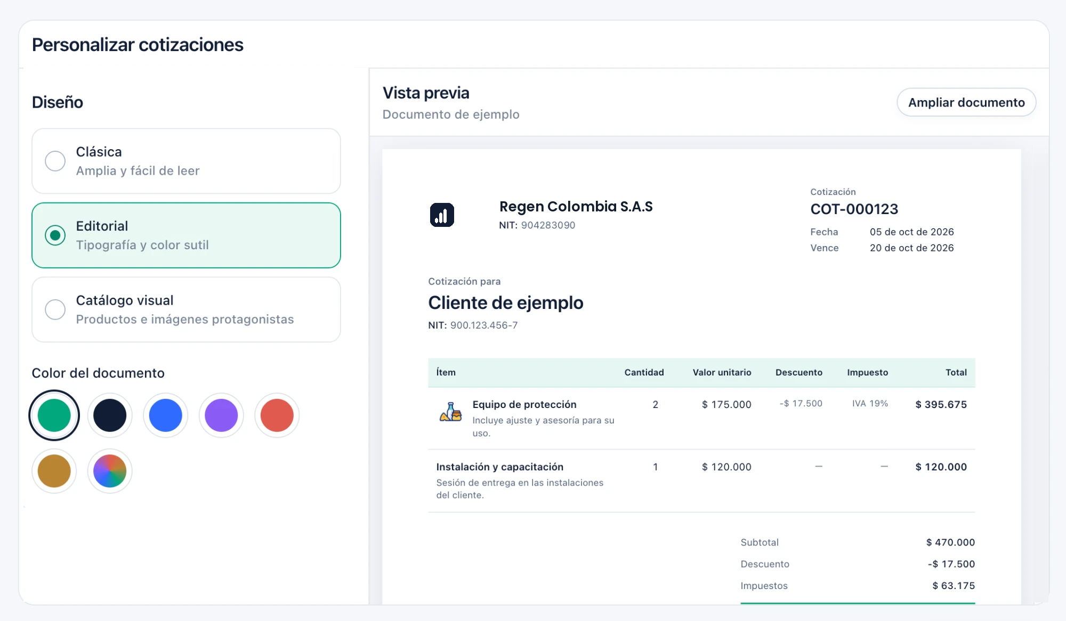Click the IVA 19% tax cell

click(x=870, y=403)
